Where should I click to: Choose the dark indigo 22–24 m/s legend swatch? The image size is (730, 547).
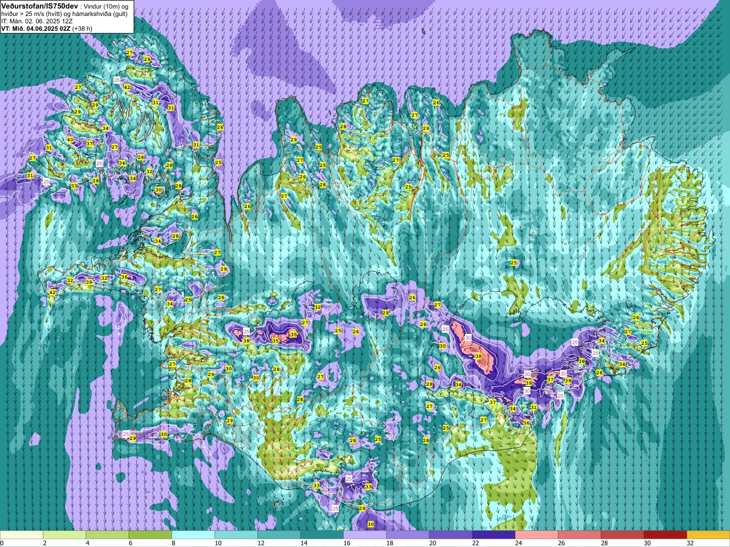[493, 536]
